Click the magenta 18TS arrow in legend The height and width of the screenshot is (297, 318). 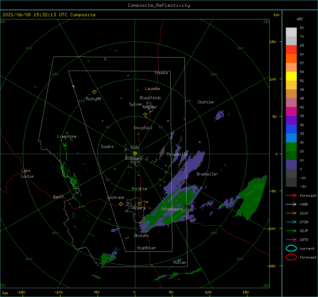(x=291, y=240)
